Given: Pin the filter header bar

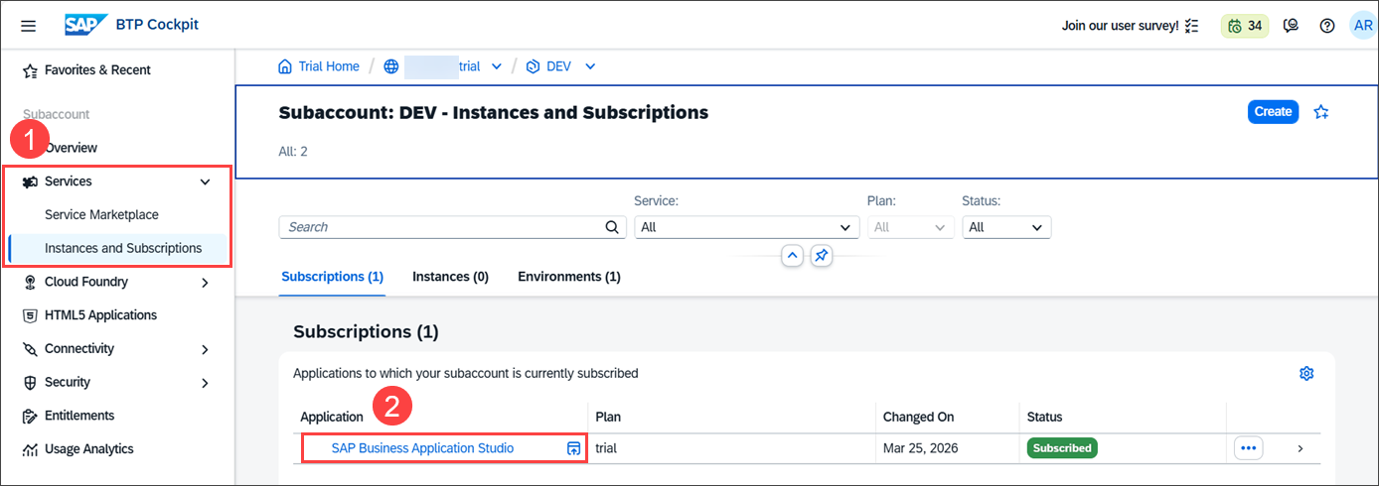Looking at the screenshot, I should [822, 256].
